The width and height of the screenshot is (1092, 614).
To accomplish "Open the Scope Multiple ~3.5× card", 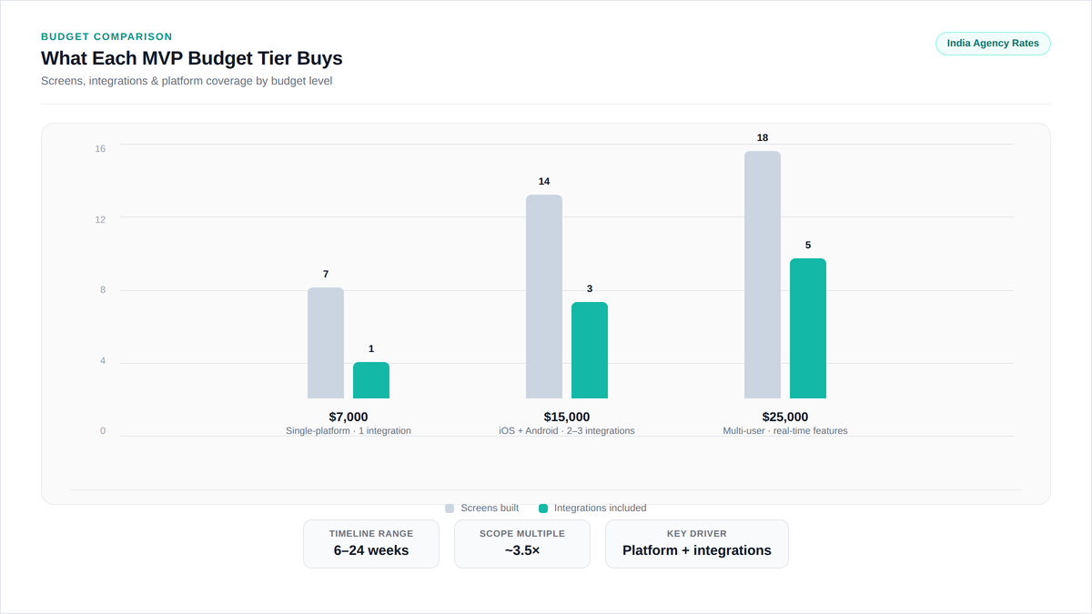I will (522, 544).
